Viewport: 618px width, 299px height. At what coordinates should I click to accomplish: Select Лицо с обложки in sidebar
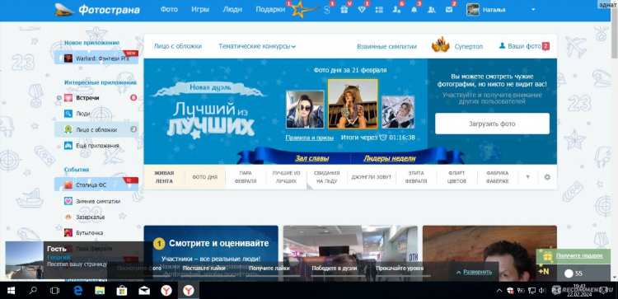click(x=96, y=129)
